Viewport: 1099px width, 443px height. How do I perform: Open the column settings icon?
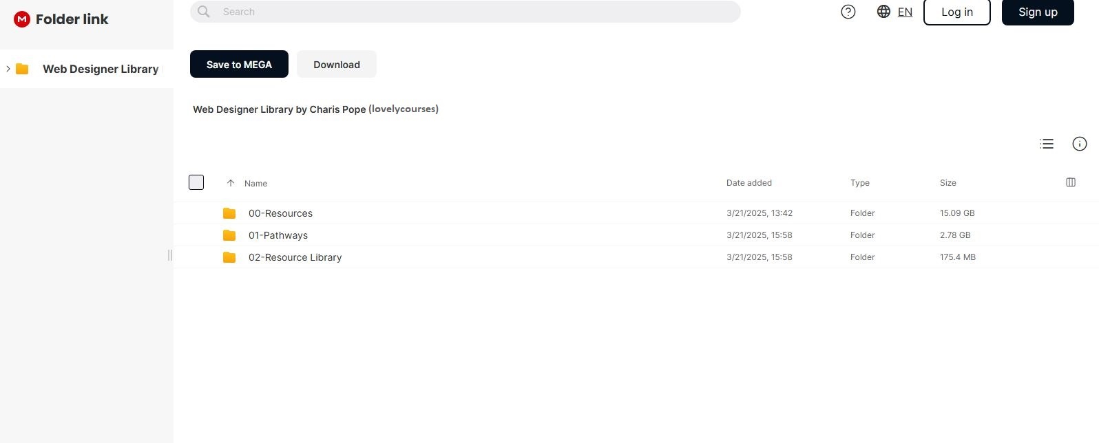pyautogui.click(x=1071, y=182)
